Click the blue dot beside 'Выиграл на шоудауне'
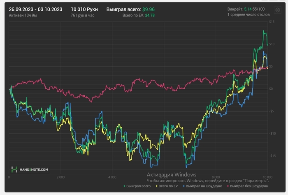 pyautogui.click(x=184, y=186)
